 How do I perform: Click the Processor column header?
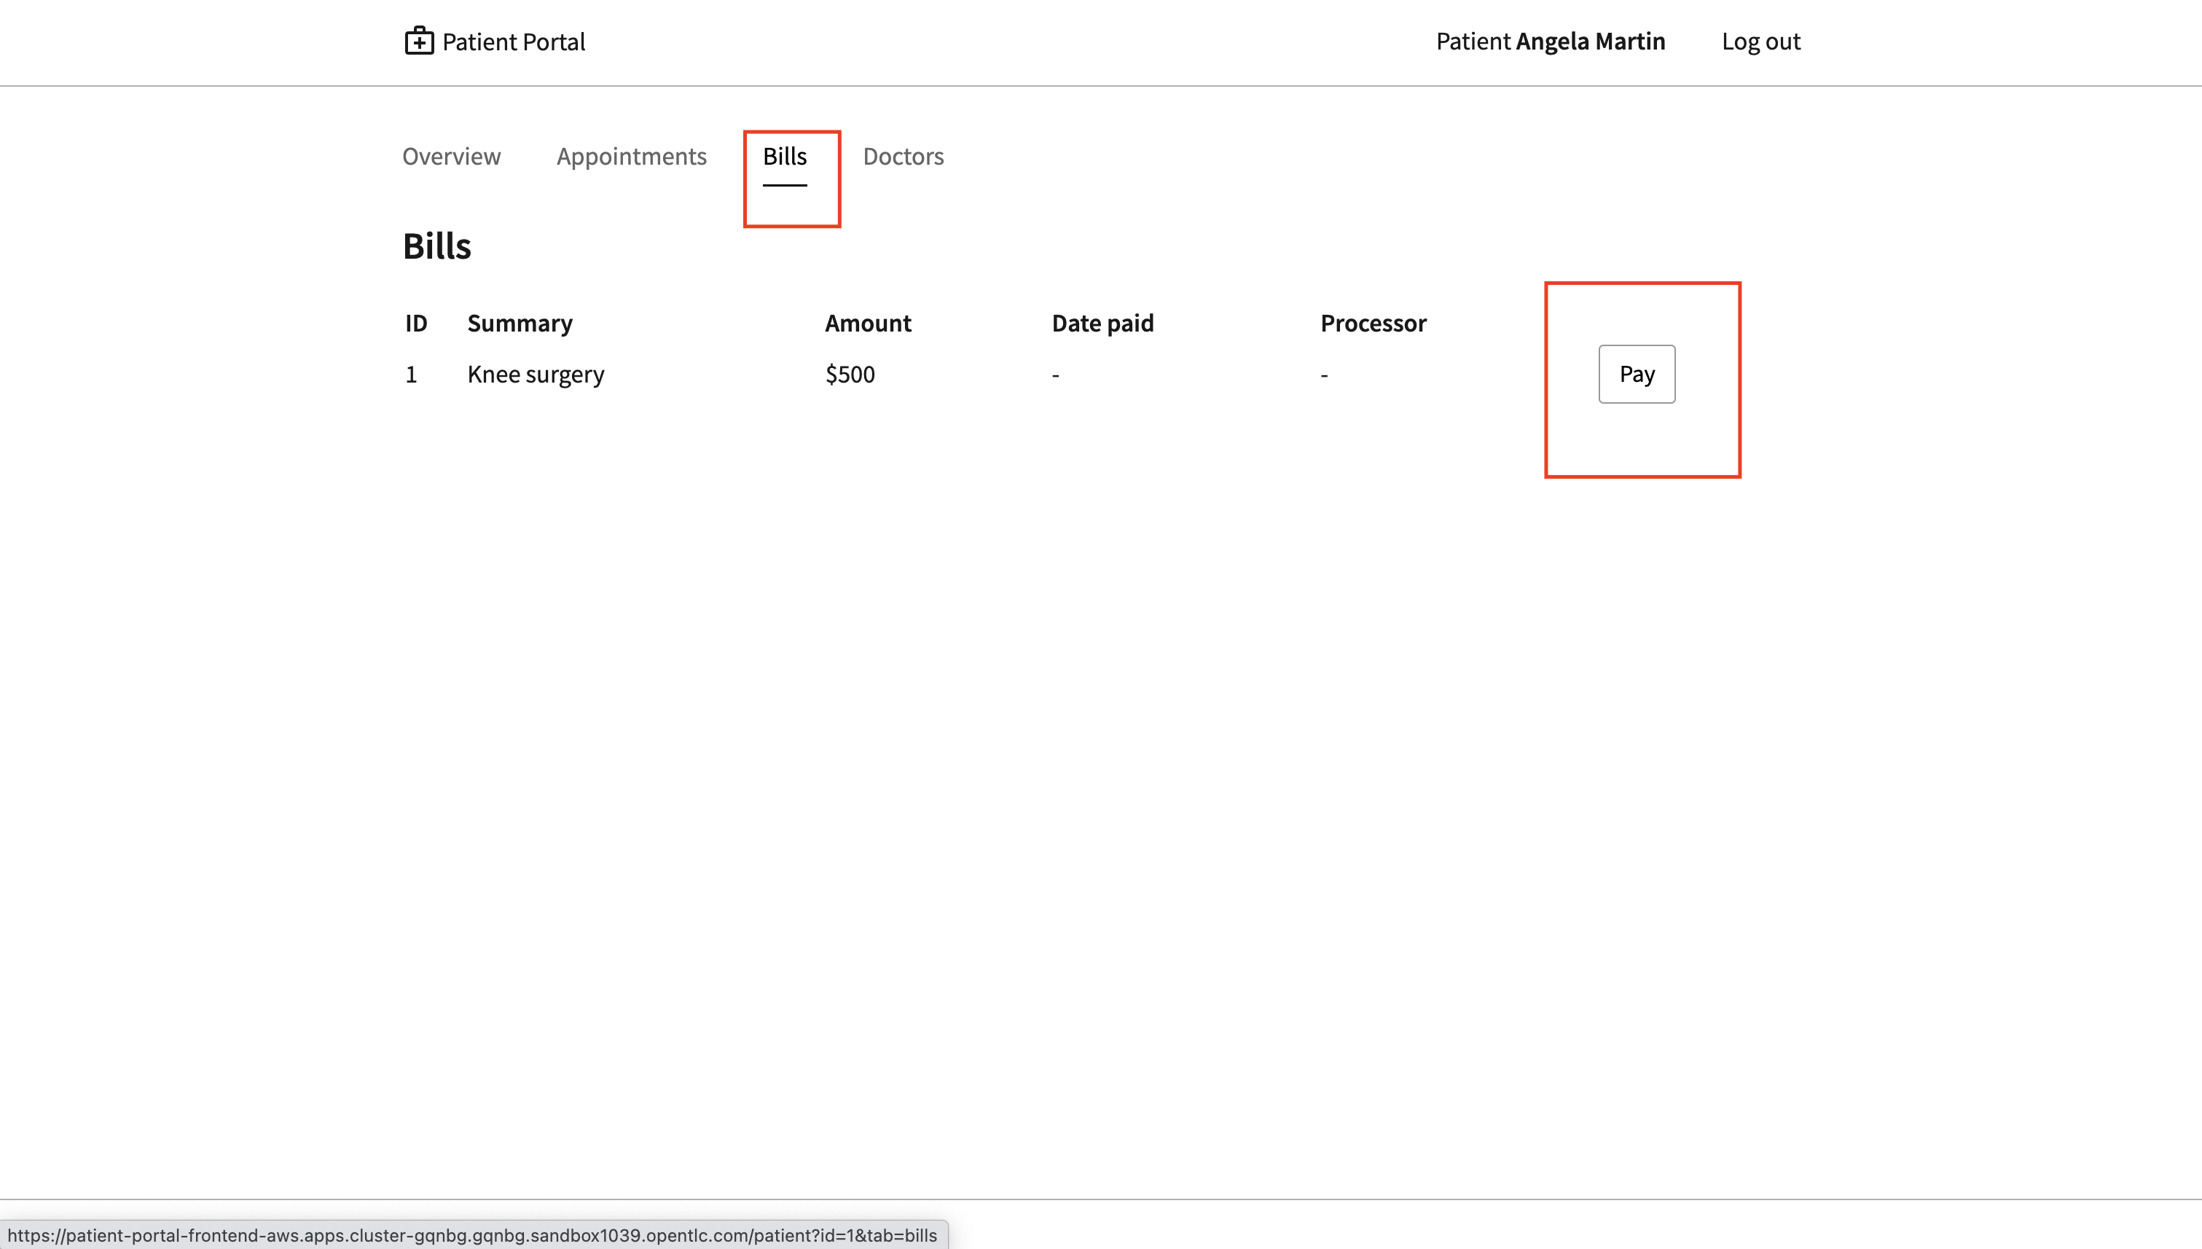[x=1374, y=324]
